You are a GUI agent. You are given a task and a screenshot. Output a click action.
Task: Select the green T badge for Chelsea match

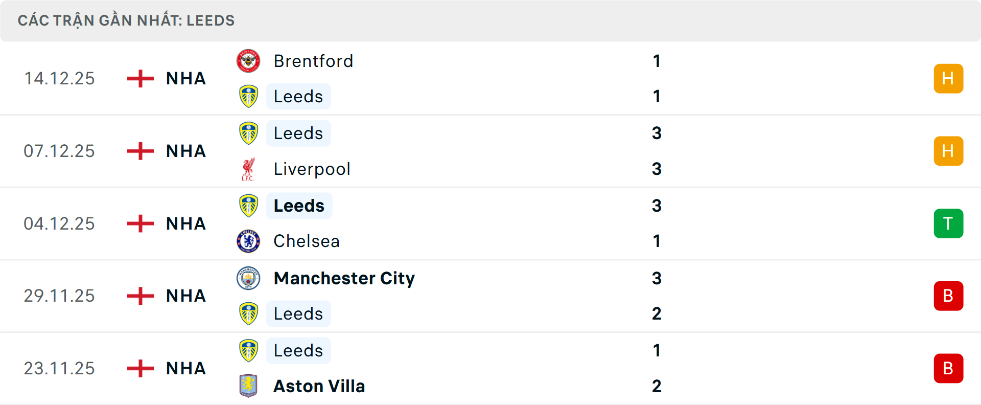(948, 223)
